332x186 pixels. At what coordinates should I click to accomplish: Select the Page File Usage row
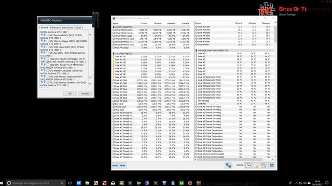pos(151,48)
